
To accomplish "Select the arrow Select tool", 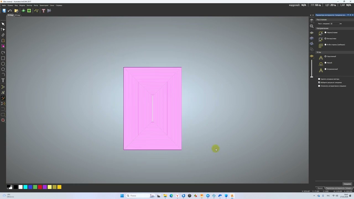I will [3, 24].
